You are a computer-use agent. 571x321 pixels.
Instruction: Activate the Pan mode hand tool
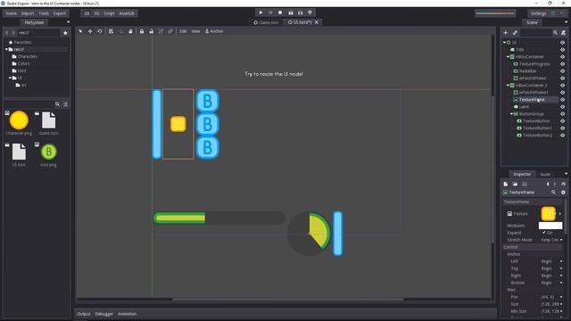pos(130,31)
